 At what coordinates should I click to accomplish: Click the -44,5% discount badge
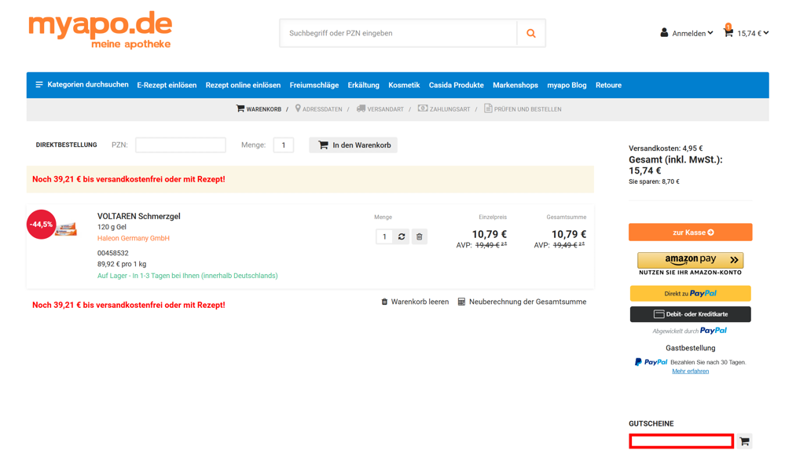41,224
